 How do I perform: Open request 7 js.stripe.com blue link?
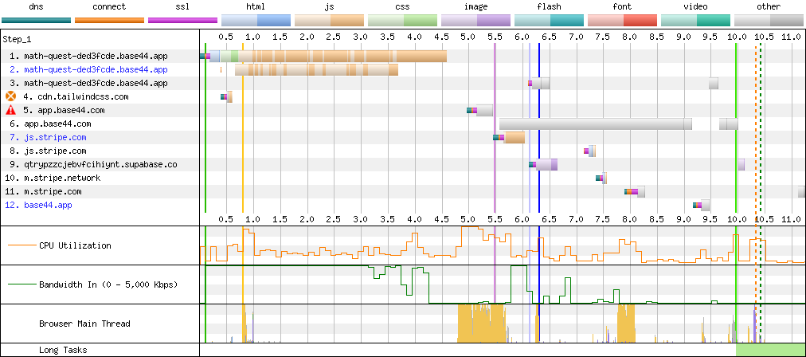tap(55, 137)
